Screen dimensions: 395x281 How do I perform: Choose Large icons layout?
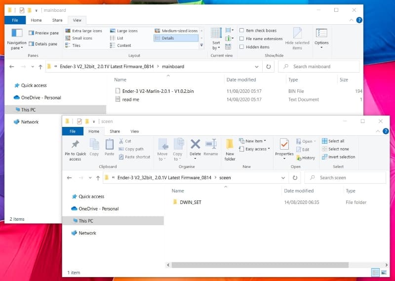pos(124,31)
